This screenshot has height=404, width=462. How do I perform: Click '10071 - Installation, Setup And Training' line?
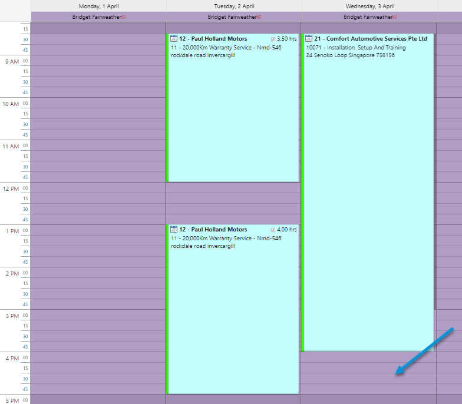[356, 47]
